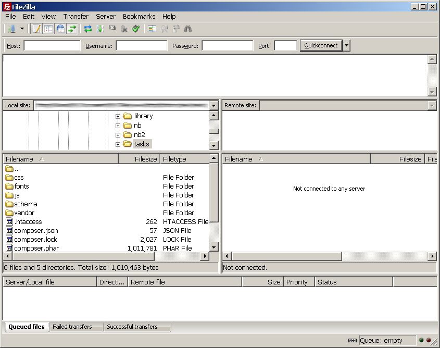Select the vendor folder
The image size is (440, 348).
20,213
